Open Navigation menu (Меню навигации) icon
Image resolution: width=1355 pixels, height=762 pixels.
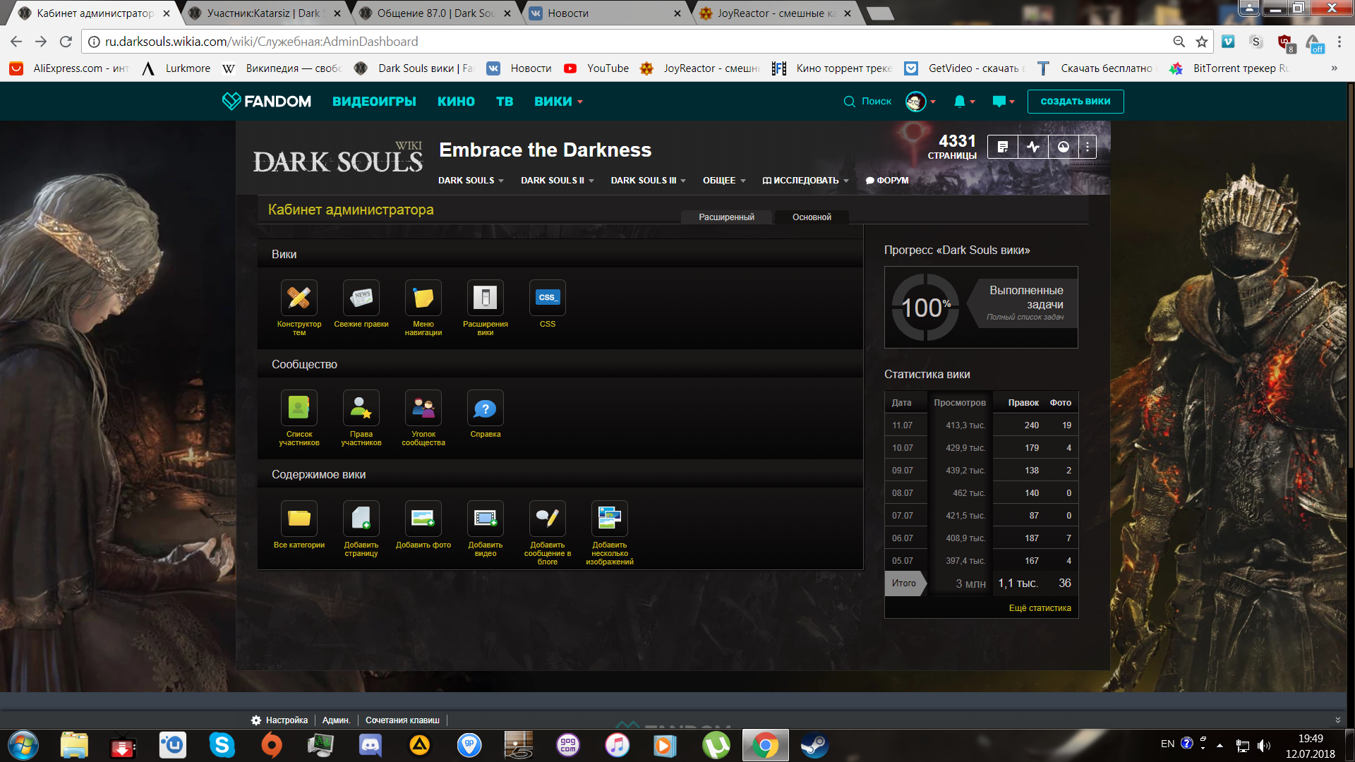click(x=423, y=298)
